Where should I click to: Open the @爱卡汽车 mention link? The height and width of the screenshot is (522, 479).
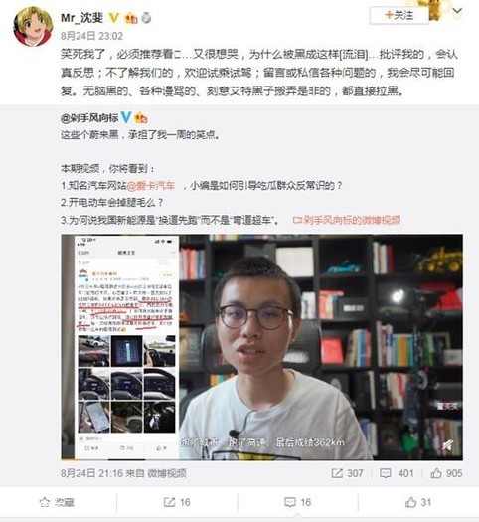point(151,185)
